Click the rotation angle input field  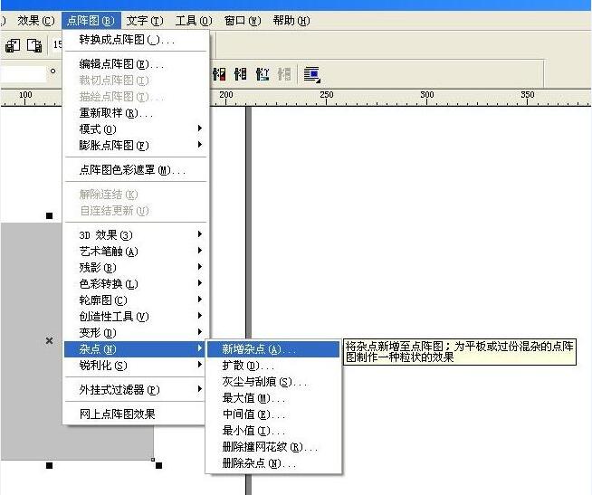[23, 74]
